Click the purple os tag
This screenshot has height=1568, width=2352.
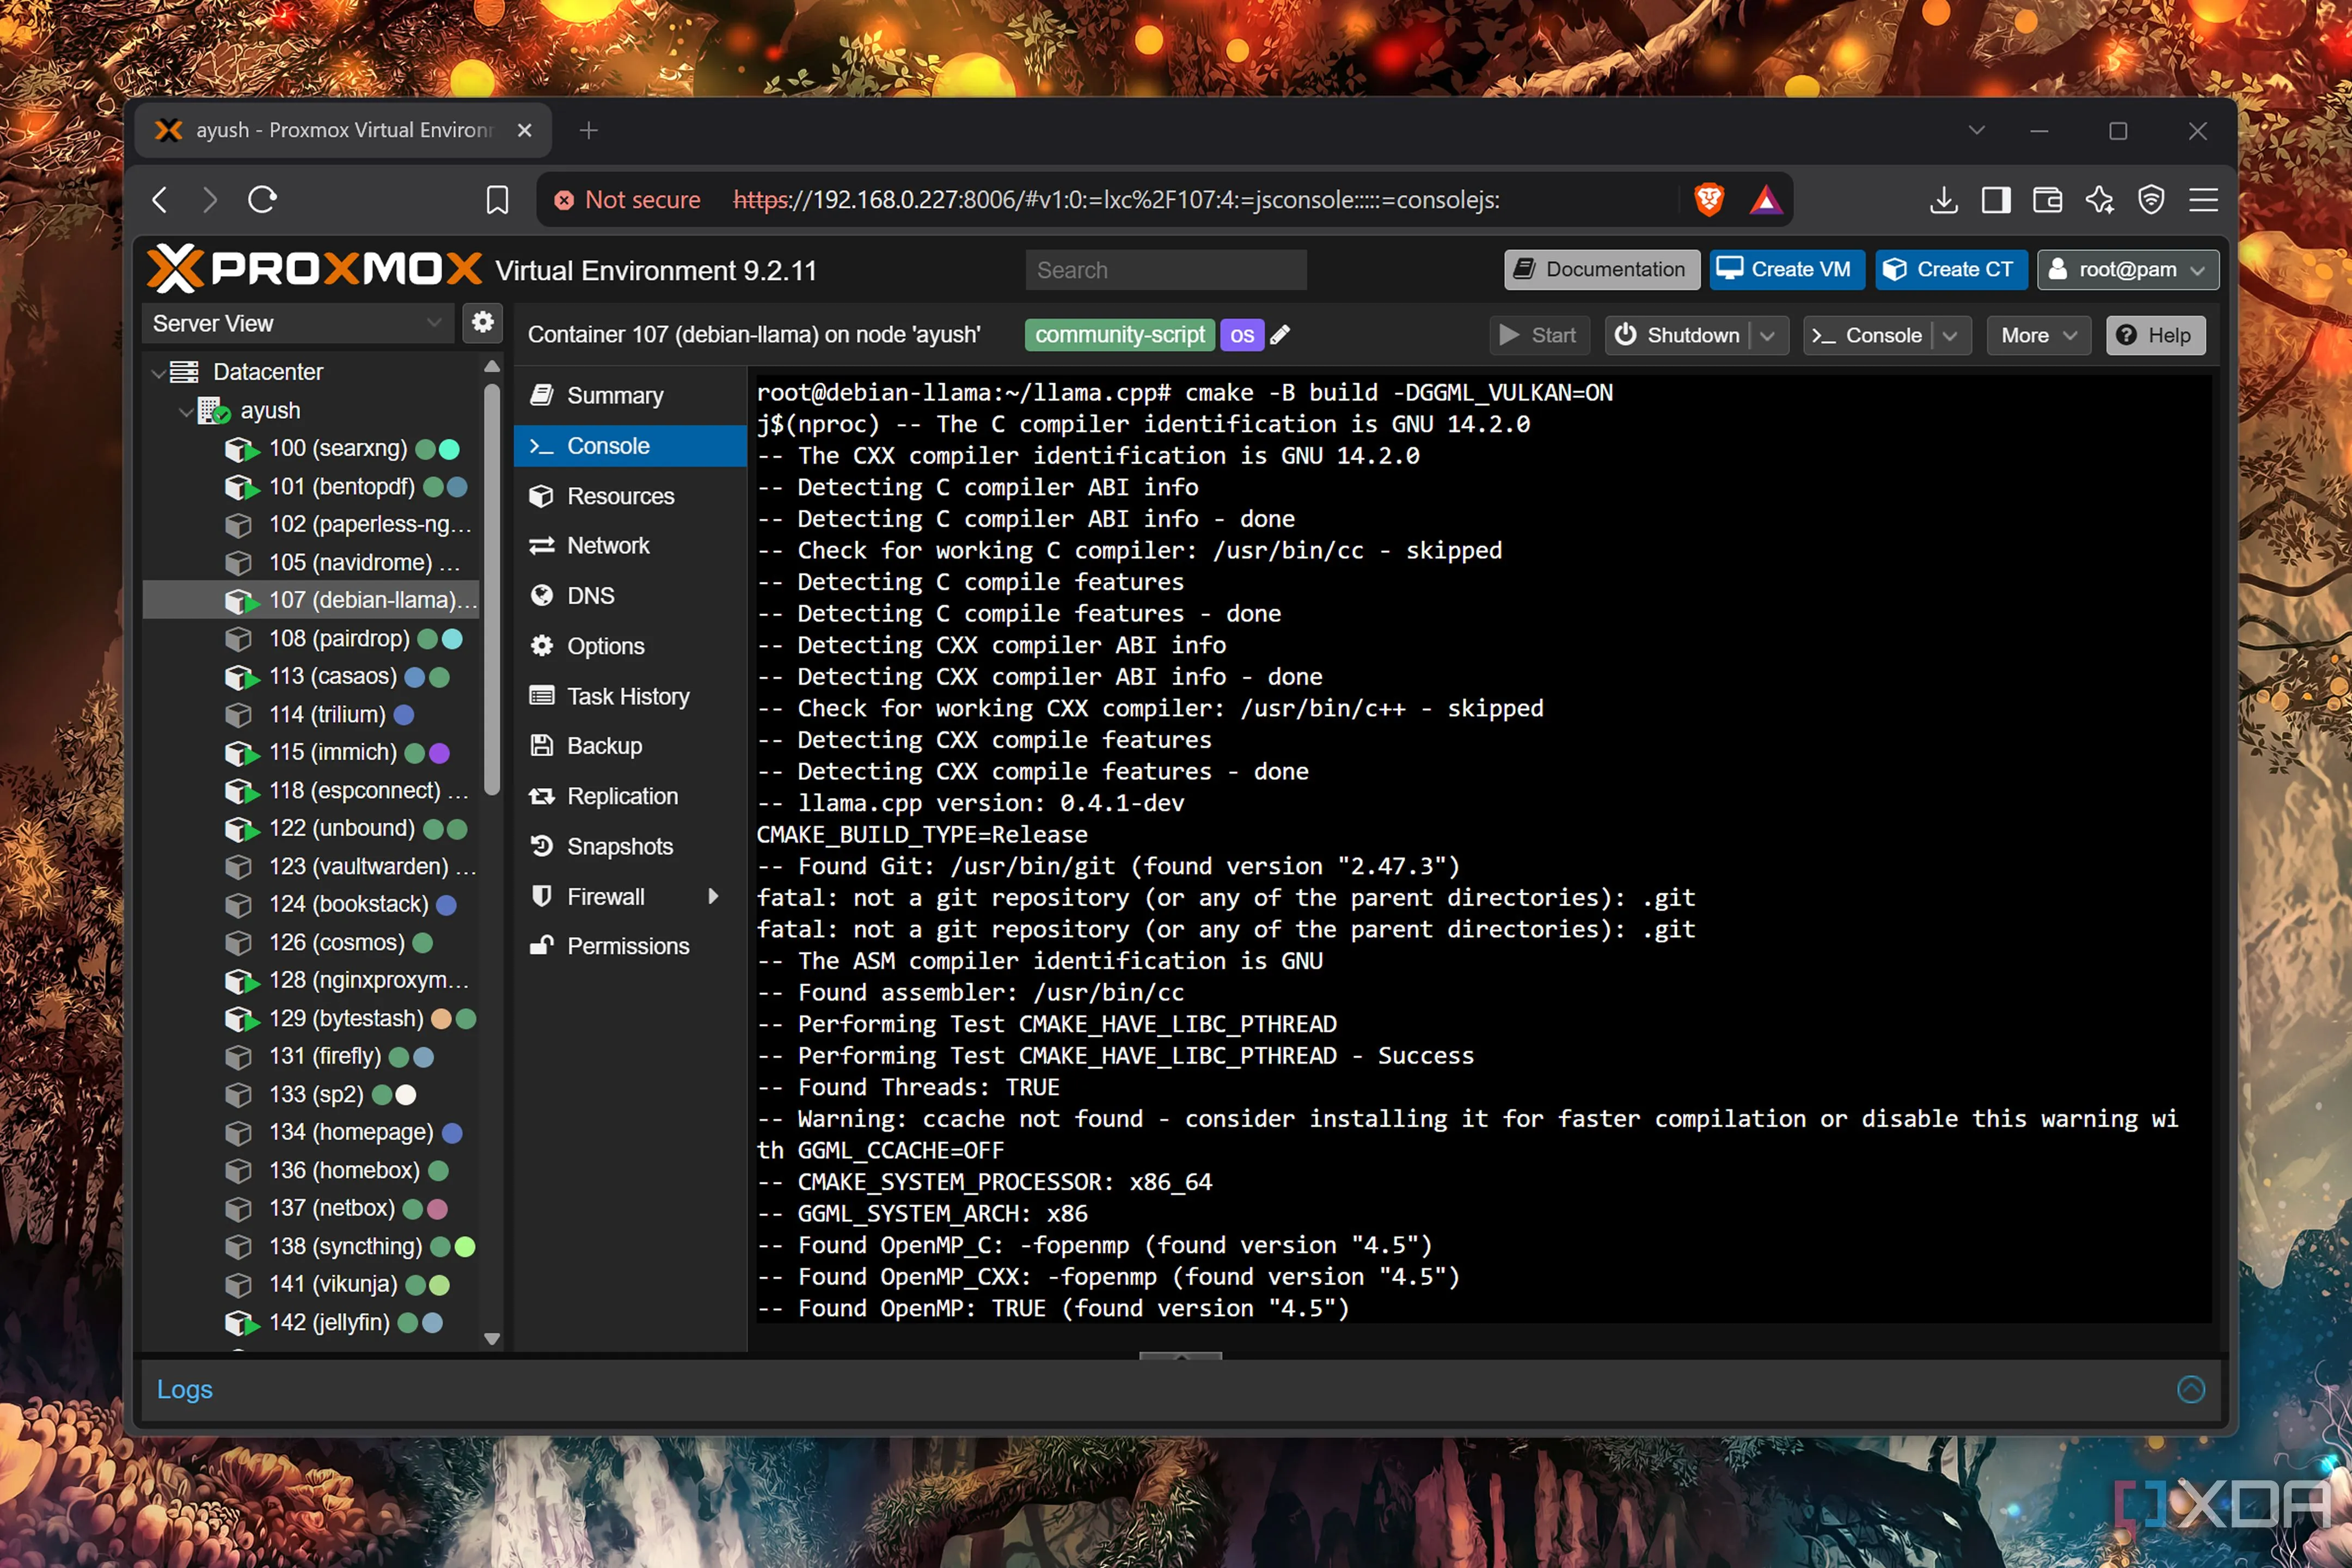[1242, 335]
